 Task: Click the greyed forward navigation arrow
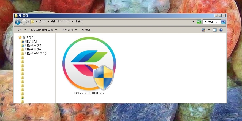[x=24, y=22]
